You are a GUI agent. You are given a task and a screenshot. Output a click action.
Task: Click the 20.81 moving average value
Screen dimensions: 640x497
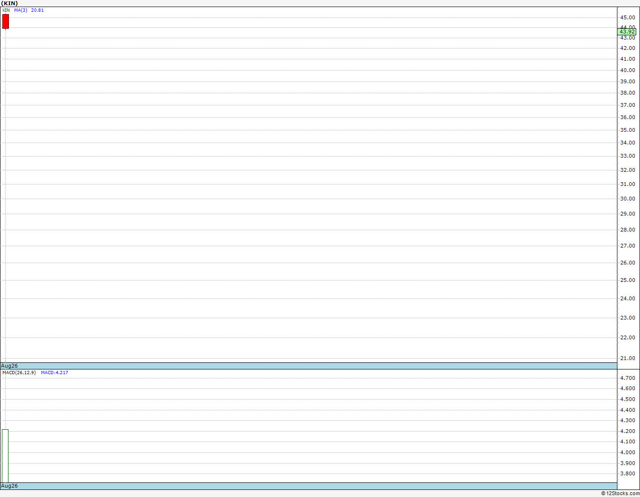point(38,10)
